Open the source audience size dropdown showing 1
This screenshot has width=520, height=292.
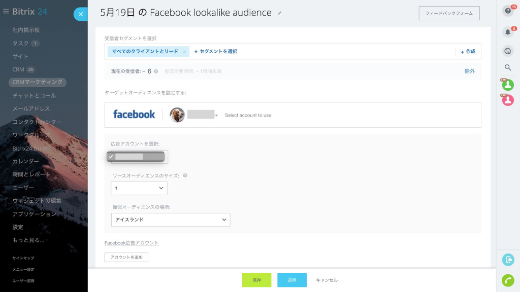point(139,188)
